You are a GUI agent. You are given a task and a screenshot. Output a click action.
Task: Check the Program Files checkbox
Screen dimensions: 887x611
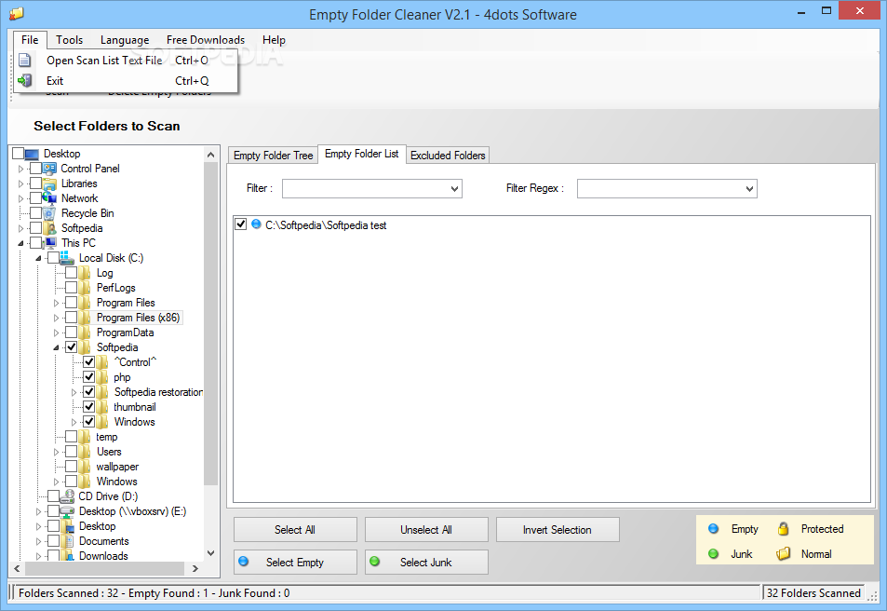tap(72, 303)
